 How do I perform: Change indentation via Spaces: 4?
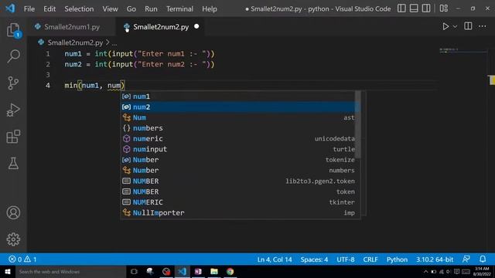[x=314, y=259]
